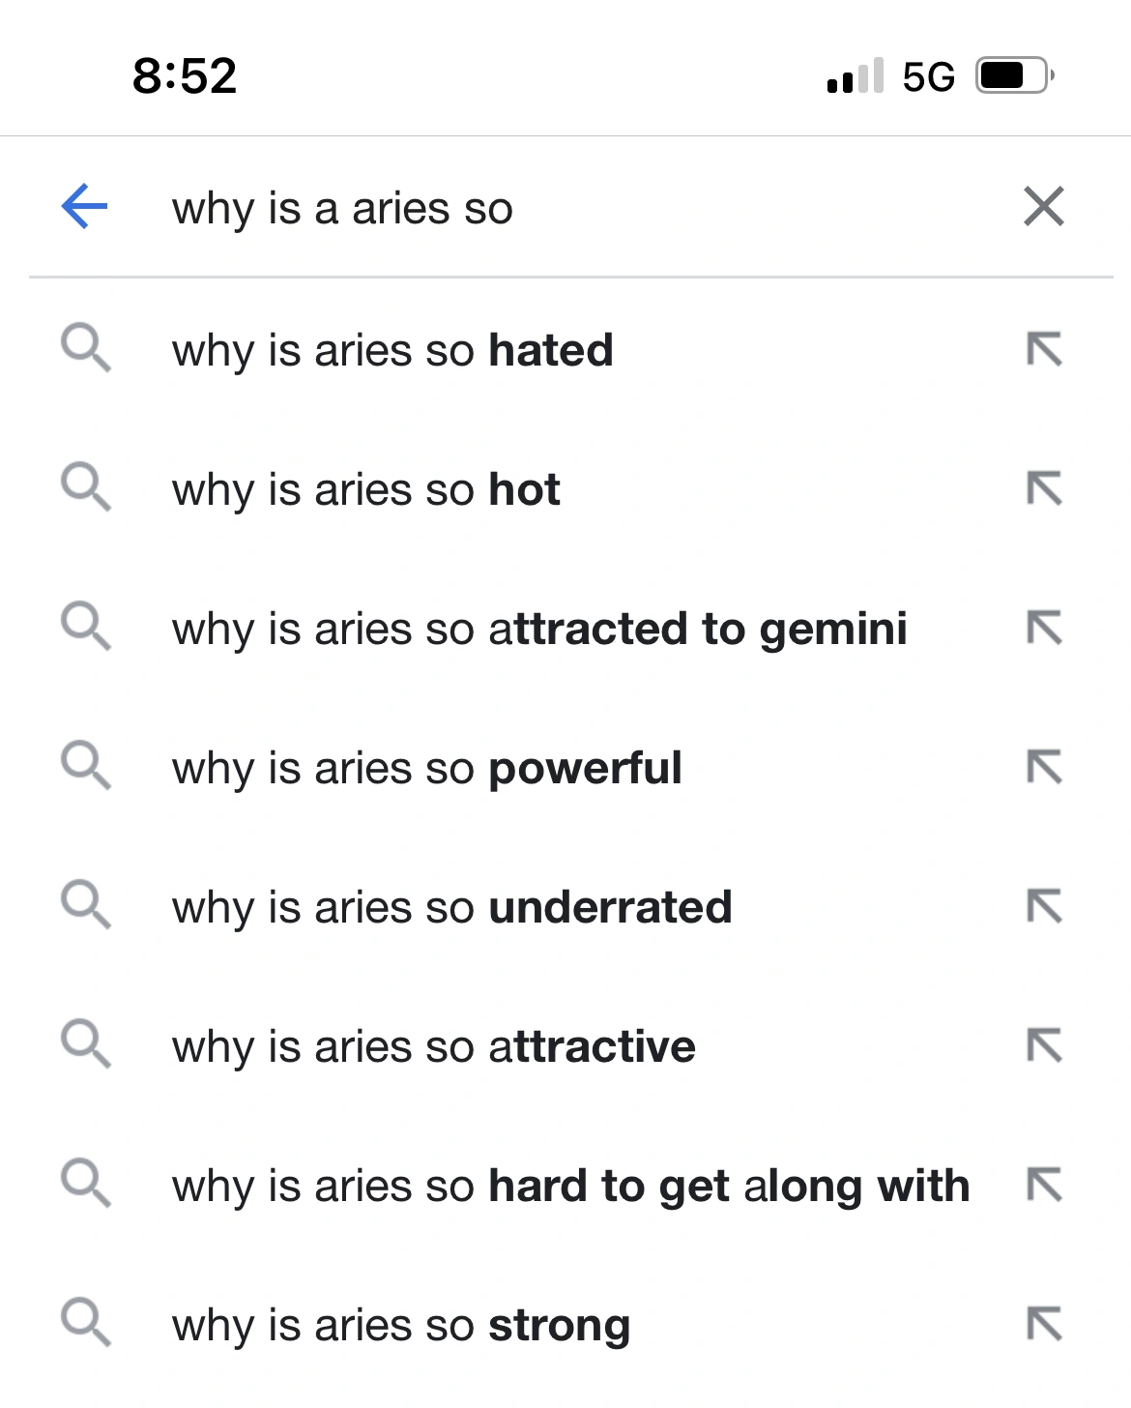Click the back arrow to exit search
This screenshot has width=1131, height=1408.
pos(82,206)
